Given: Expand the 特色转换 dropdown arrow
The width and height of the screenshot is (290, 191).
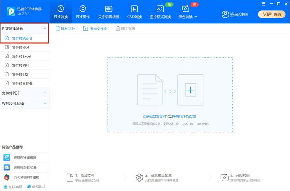Looking at the screenshot, I should (196, 17).
